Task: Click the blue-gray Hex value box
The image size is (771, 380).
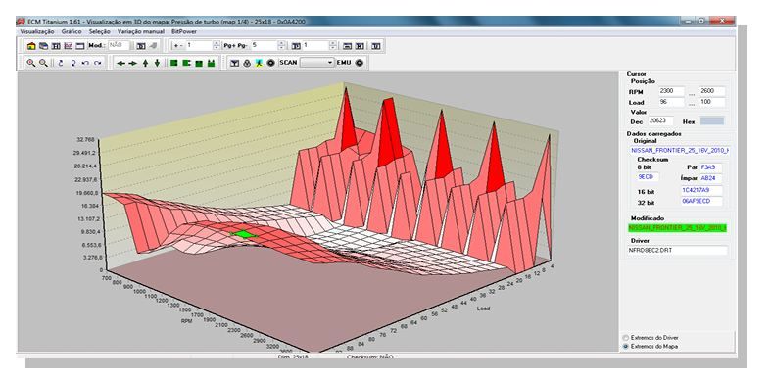Action: pyautogui.click(x=711, y=120)
